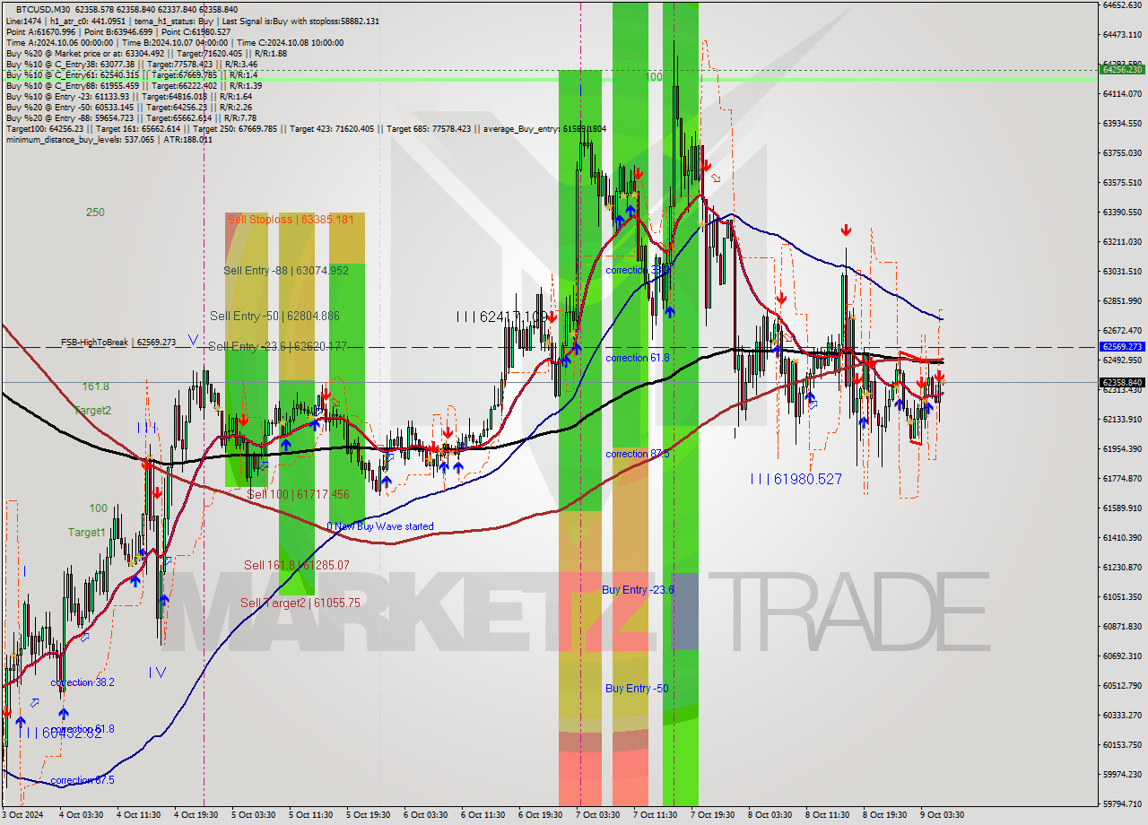The width and height of the screenshot is (1148, 825).
Task: Click the current price tag 62358.840 on axis
Action: point(1122,382)
